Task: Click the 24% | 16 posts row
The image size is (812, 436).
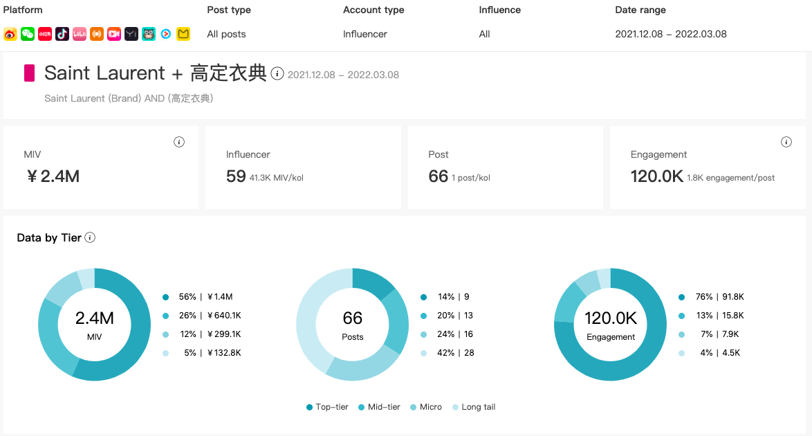Action: pos(447,334)
